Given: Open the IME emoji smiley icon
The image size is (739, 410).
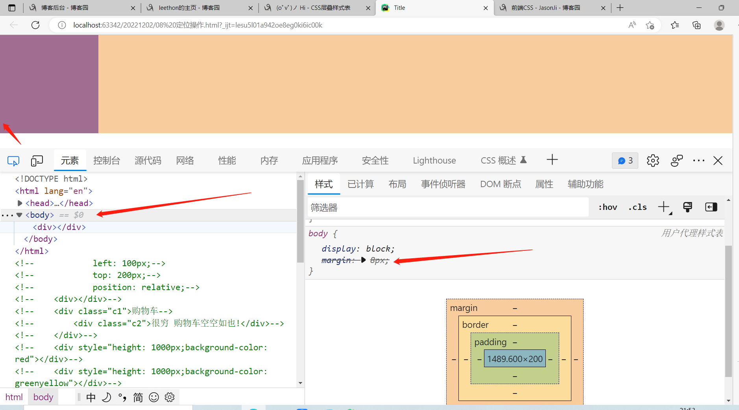Looking at the screenshot, I should coord(154,397).
